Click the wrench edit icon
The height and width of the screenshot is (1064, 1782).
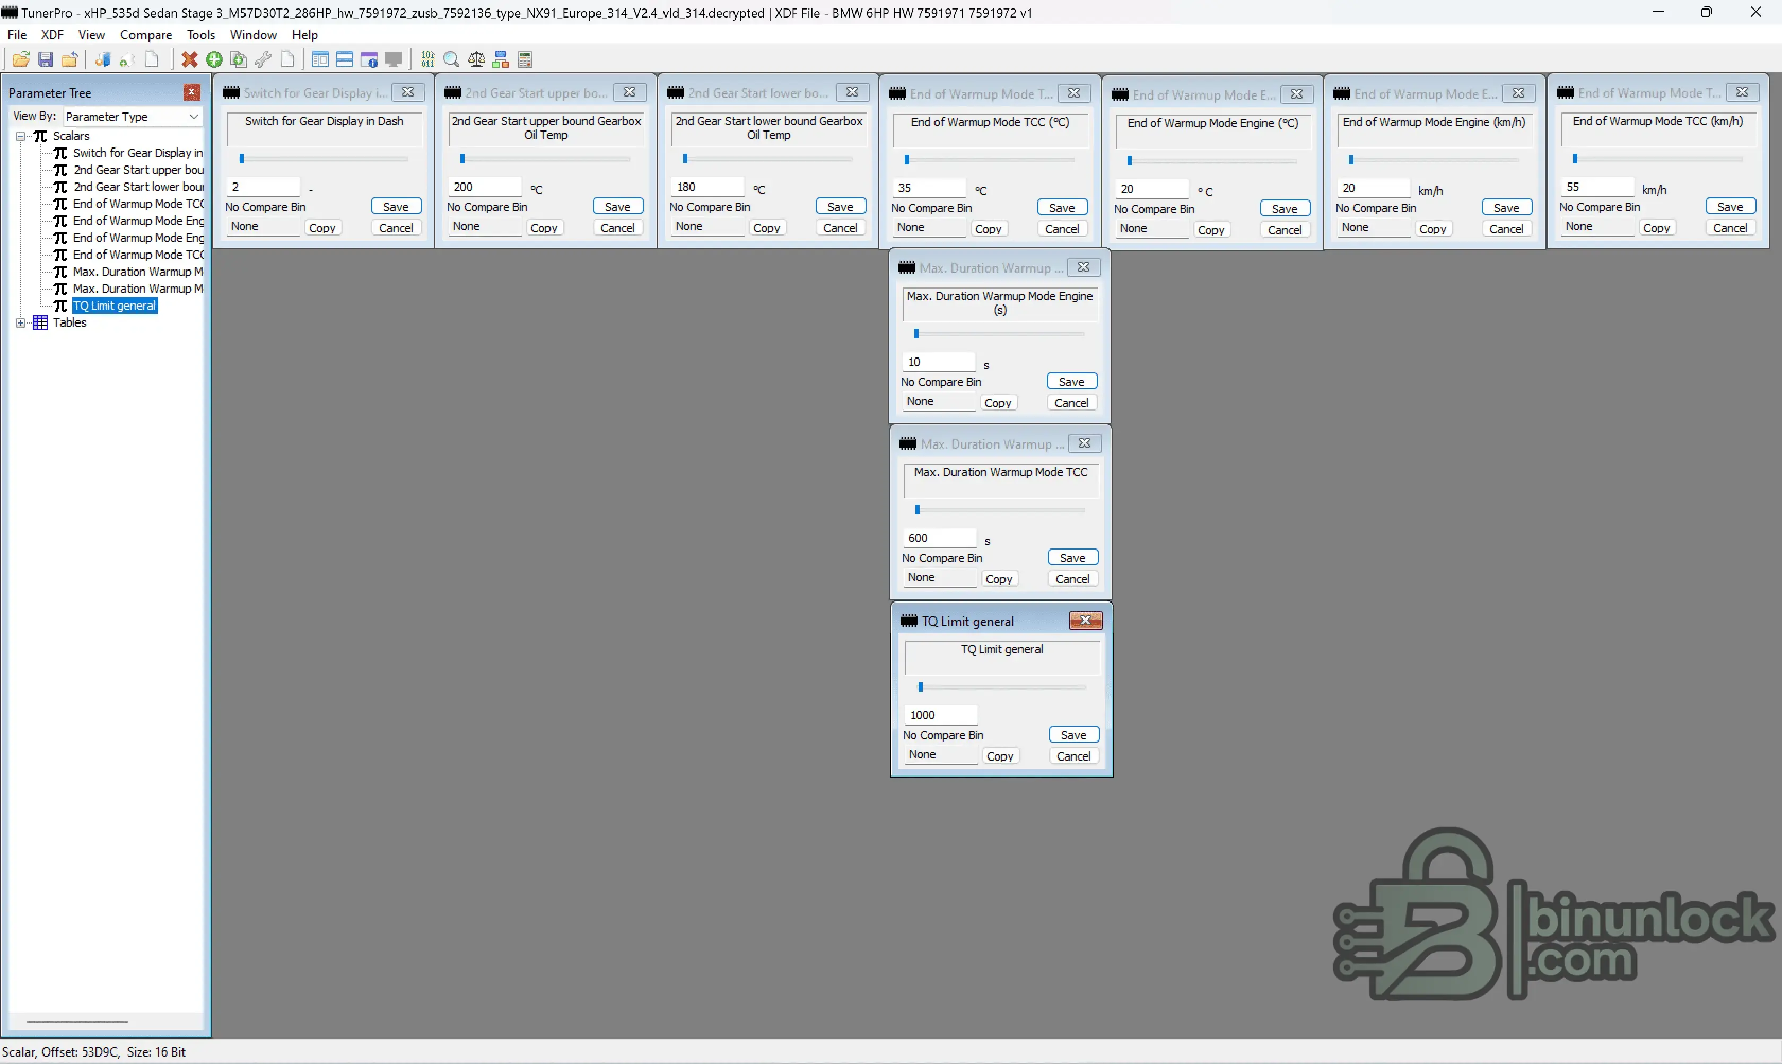(263, 59)
